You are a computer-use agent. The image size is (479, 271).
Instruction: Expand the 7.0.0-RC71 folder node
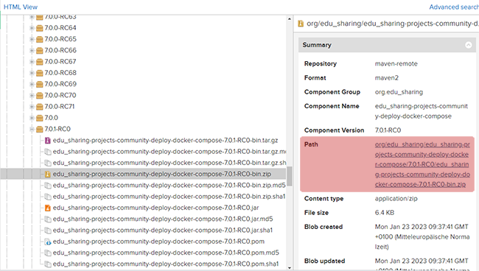coord(32,107)
